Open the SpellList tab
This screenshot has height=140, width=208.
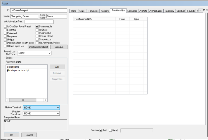coord(181,11)
